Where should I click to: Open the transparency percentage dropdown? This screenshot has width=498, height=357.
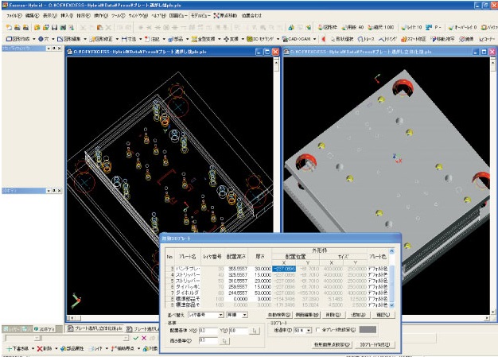(301, 328)
